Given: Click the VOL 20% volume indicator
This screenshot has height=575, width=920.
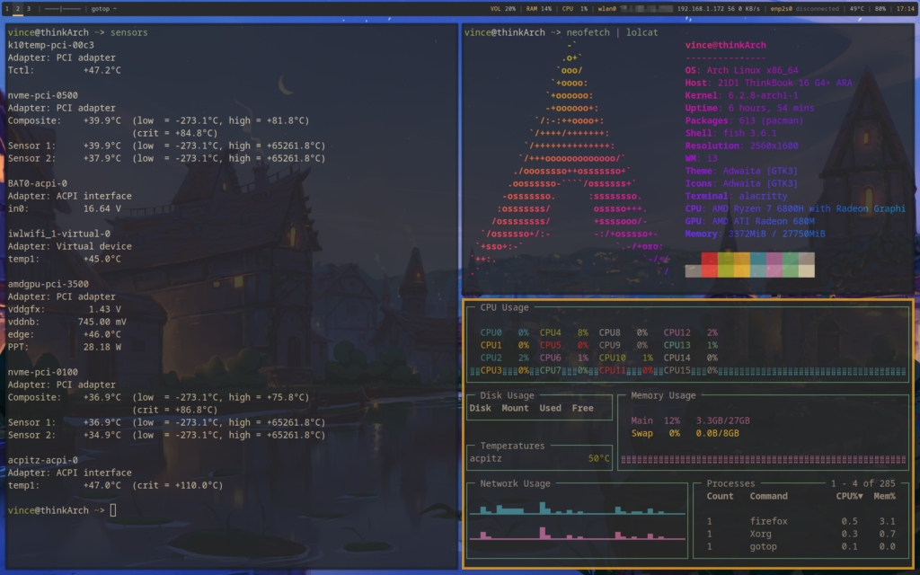Looking at the screenshot, I should pos(502,8).
